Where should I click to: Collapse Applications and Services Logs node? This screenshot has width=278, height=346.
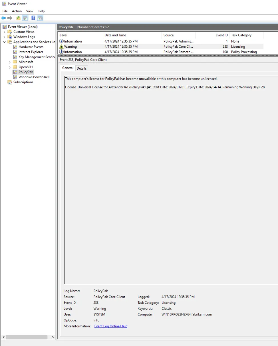4,42
